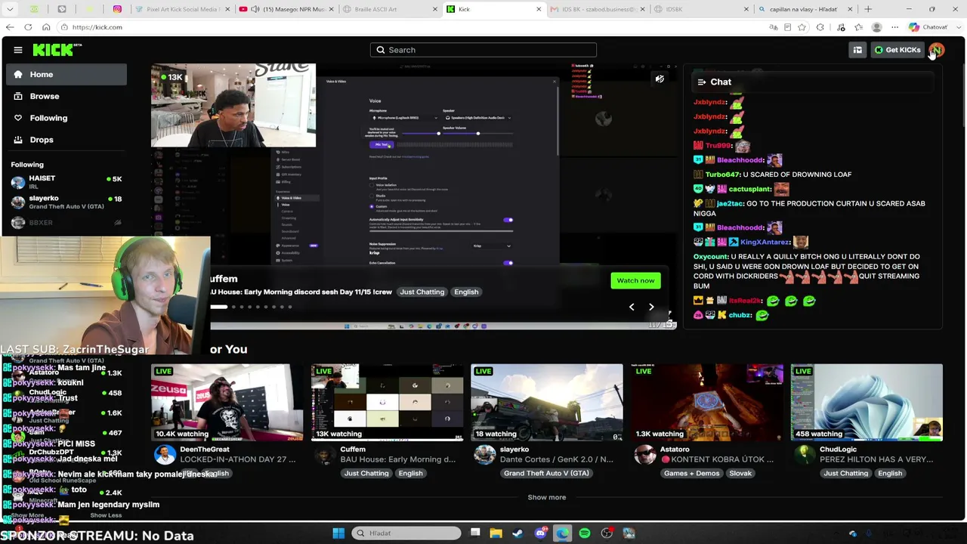Unmute the featured stream with the speaker icon

tap(660, 79)
